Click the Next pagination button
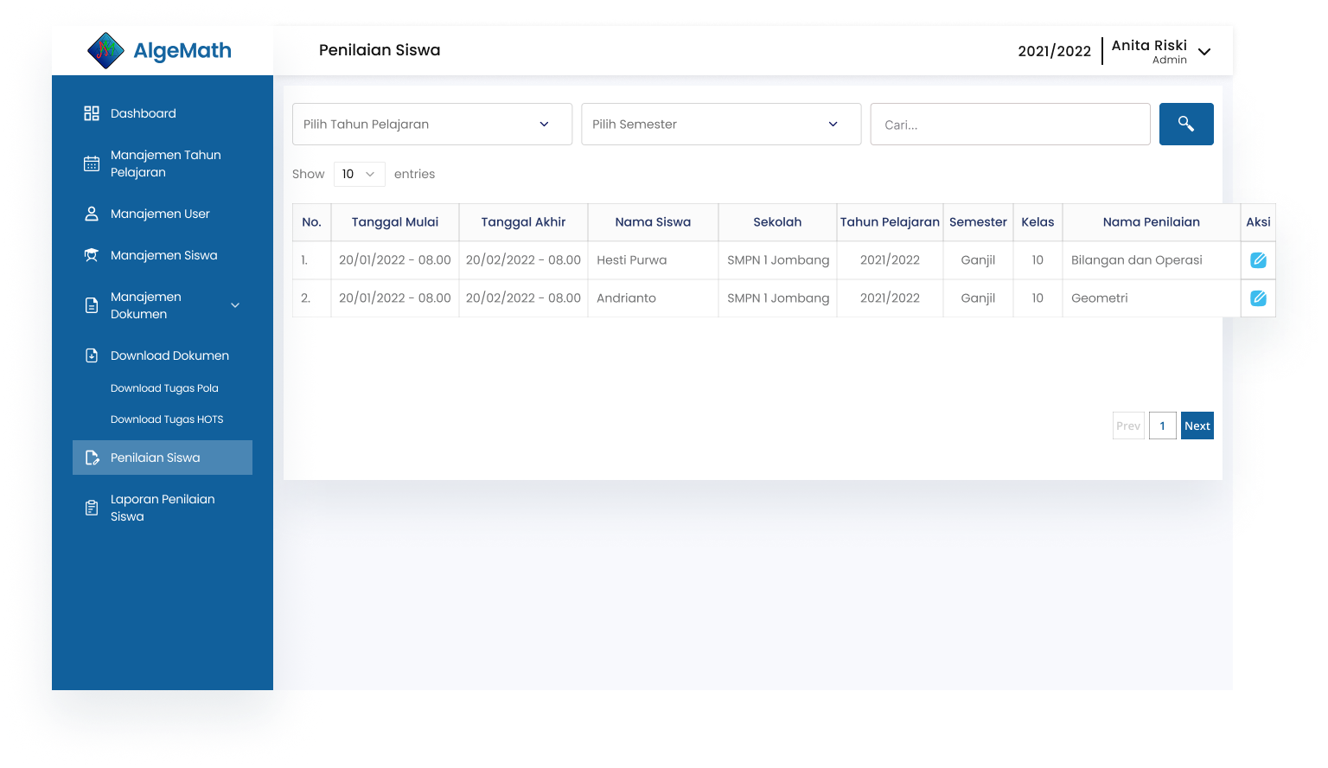This screenshot has height=768, width=1328. [x=1197, y=426]
